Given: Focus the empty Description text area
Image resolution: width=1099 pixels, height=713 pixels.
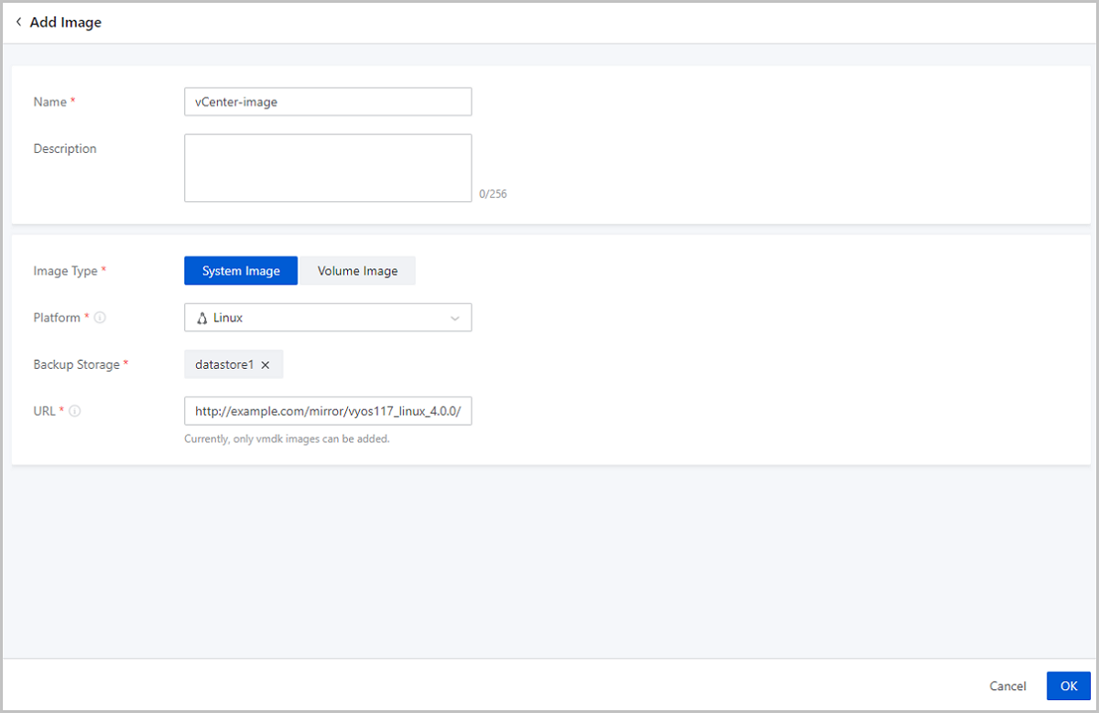Looking at the screenshot, I should pos(328,167).
